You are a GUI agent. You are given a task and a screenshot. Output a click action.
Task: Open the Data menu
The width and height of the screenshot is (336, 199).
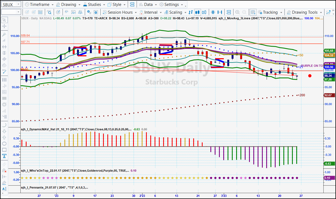[148, 5]
